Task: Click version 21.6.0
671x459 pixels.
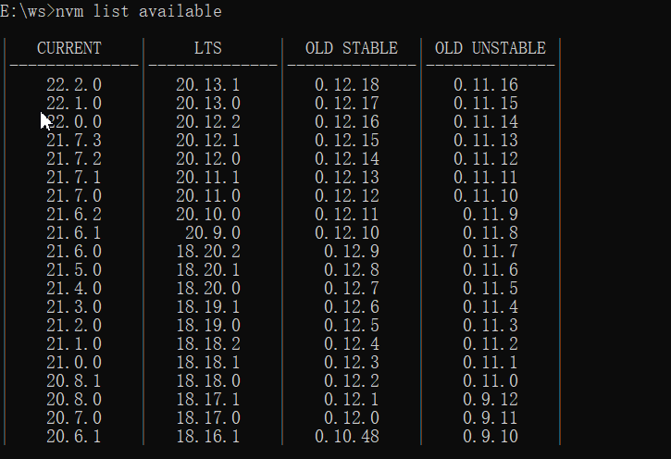Action: point(74,251)
